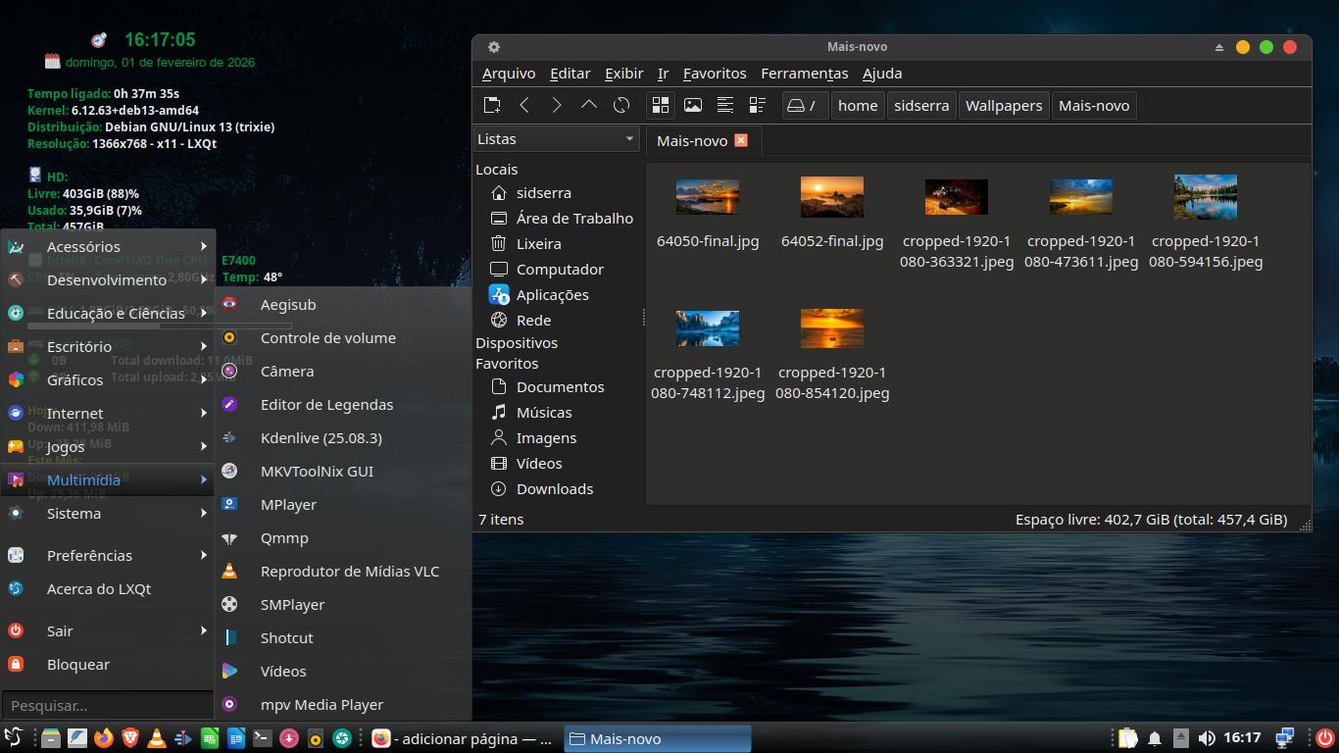Select Kdenlive from the Multimídia submenu
Screen dimensions: 1339x753
tap(321, 437)
